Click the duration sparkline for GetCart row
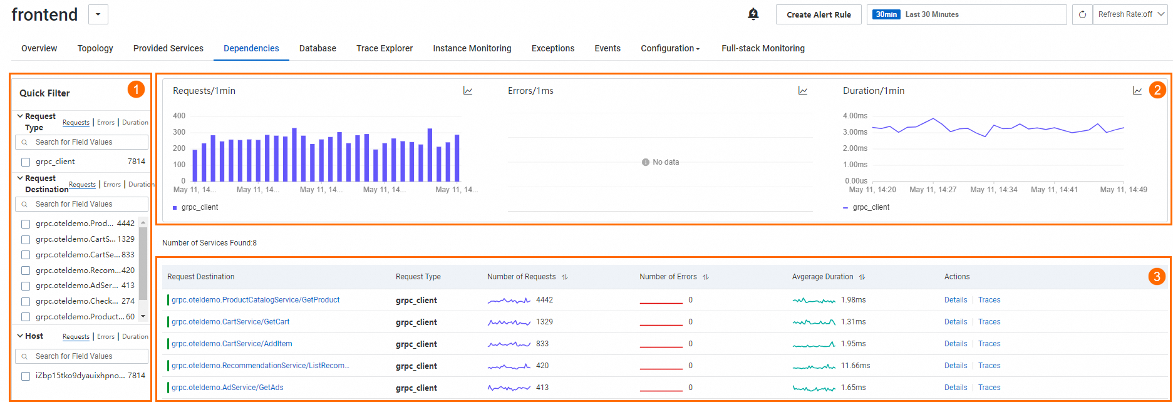 click(814, 322)
